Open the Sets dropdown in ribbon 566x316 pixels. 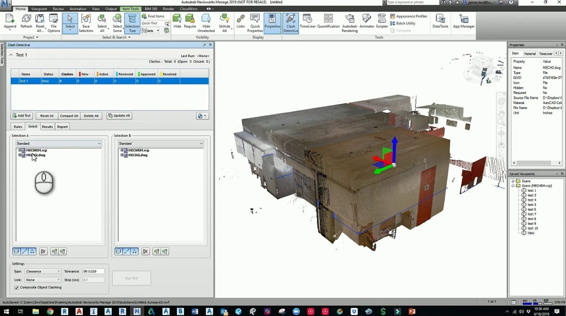click(x=151, y=30)
